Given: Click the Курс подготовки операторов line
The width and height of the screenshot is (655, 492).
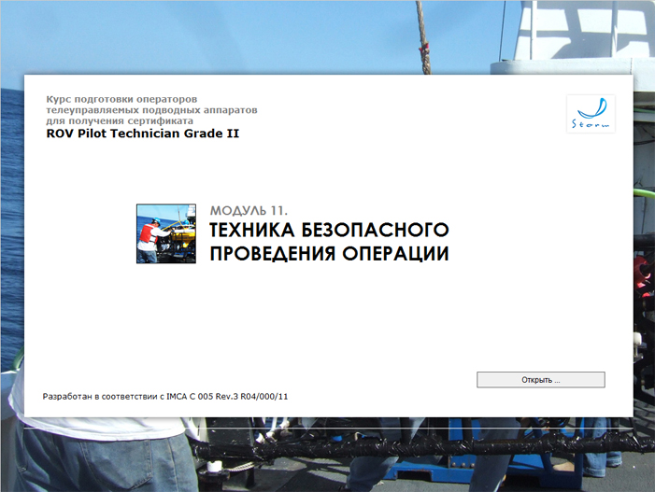Looking at the screenshot, I should [x=121, y=99].
